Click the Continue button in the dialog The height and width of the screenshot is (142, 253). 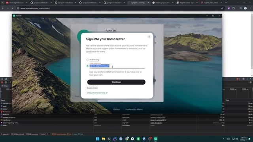coord(116,82)
